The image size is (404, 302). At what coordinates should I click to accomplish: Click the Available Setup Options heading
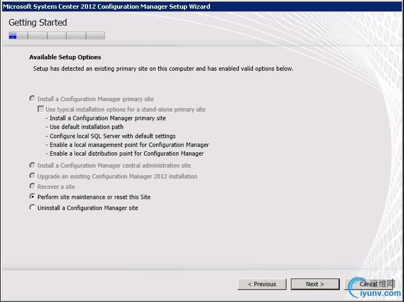(65, 57)
